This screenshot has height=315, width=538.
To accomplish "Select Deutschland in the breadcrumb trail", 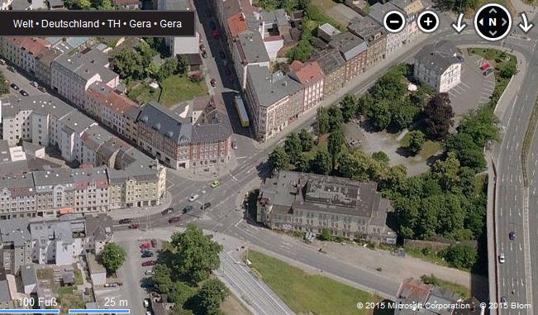I will pyautogui.click(x=70, y=24).
